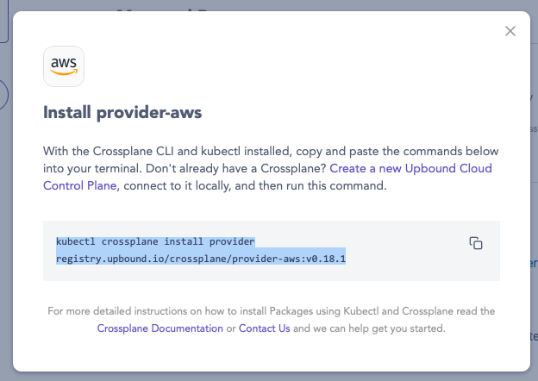Image resolution: width=538 pixels, height=381 pixels.
Task: Open Create a new Upbound Cloud link
Action: pyautogui.click(x=410, y=168)
